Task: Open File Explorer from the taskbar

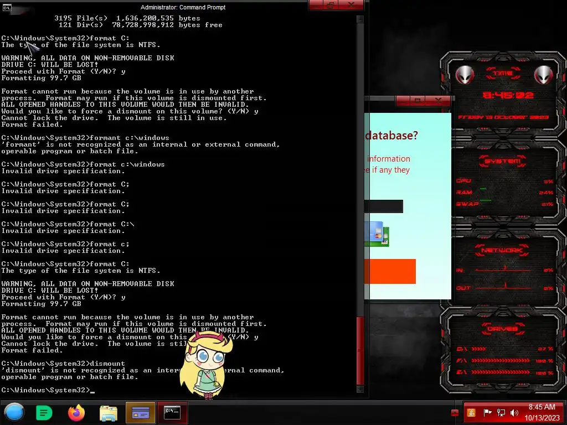Action: (109, 413)
